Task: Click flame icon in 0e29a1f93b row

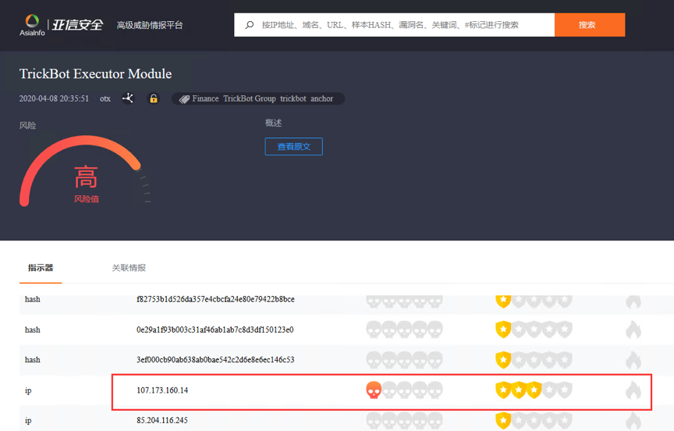Action: click(633, 330)
